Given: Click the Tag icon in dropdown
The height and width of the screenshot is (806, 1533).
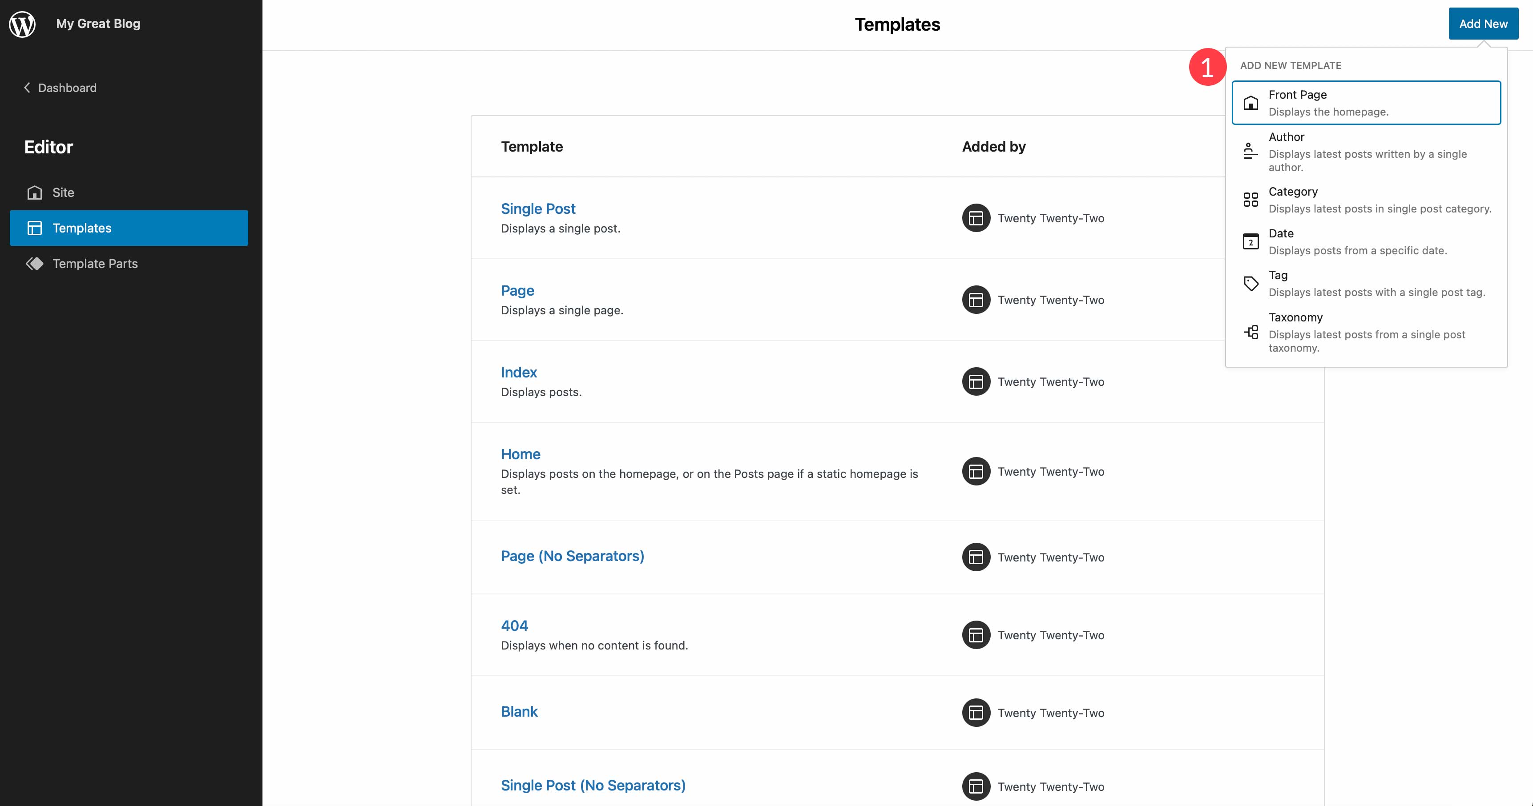Looking at the screenshot, I should [1251, 283].
